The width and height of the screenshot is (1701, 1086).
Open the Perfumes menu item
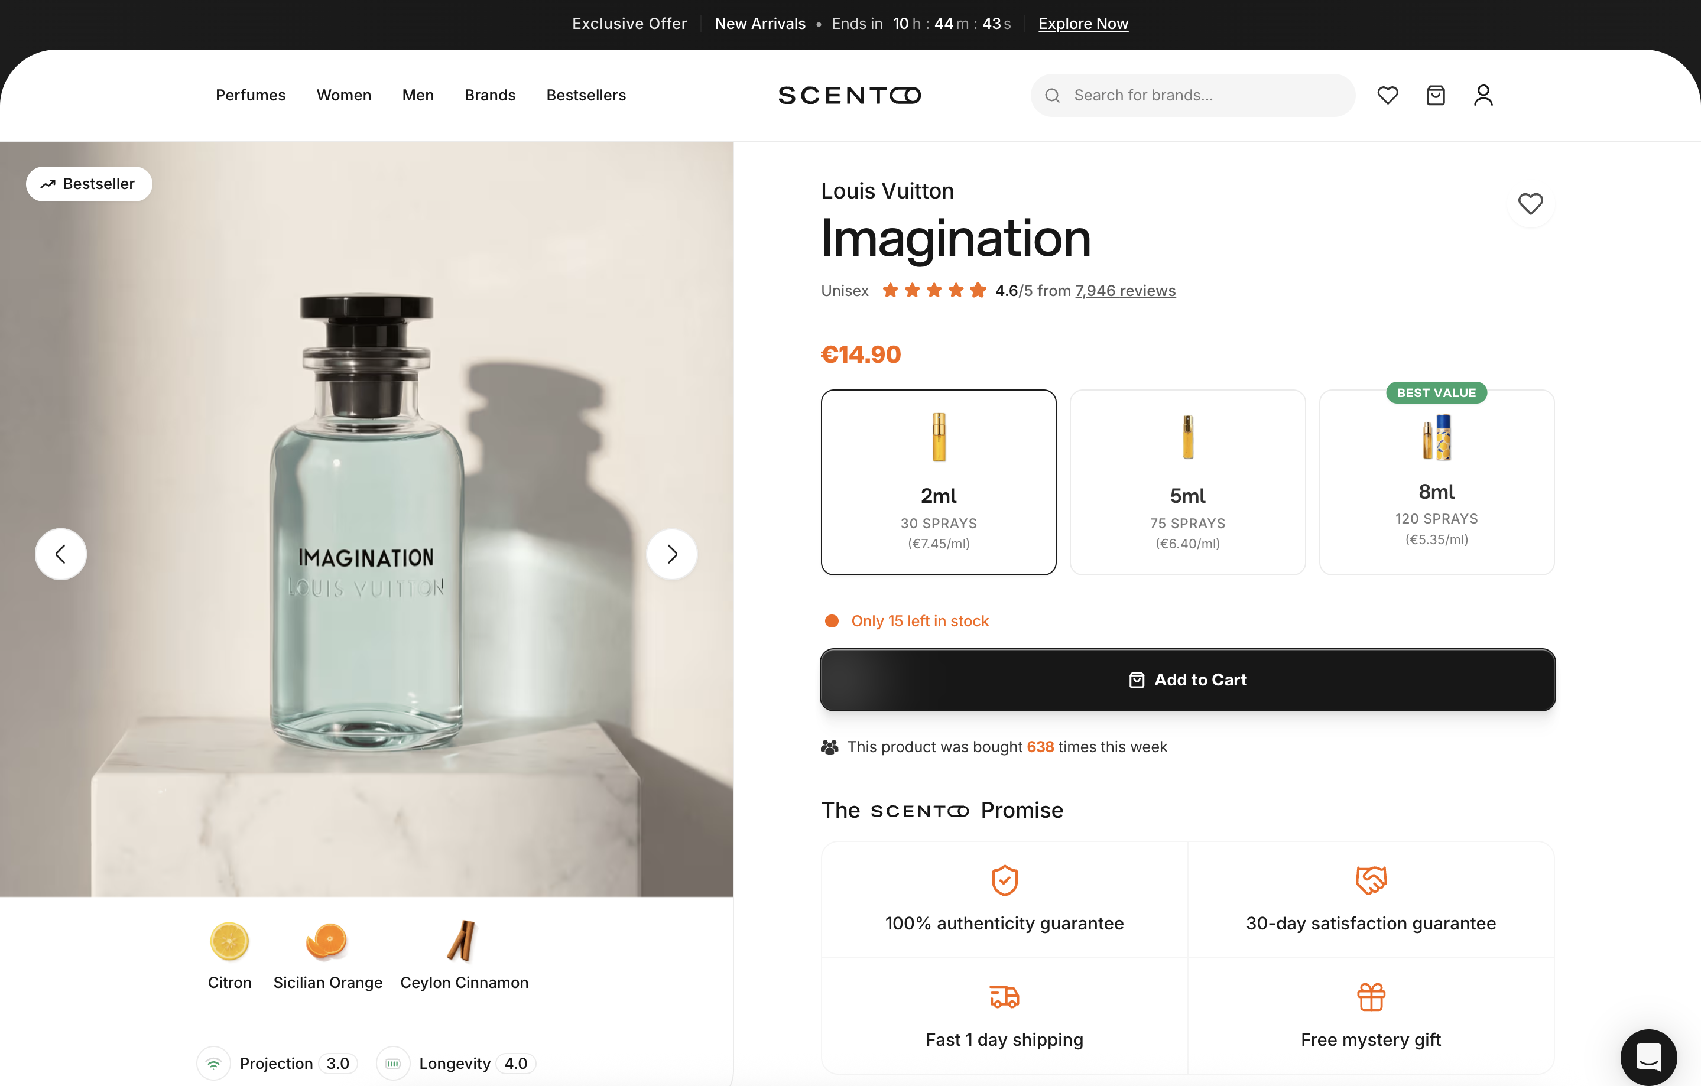tap(250, 95)
